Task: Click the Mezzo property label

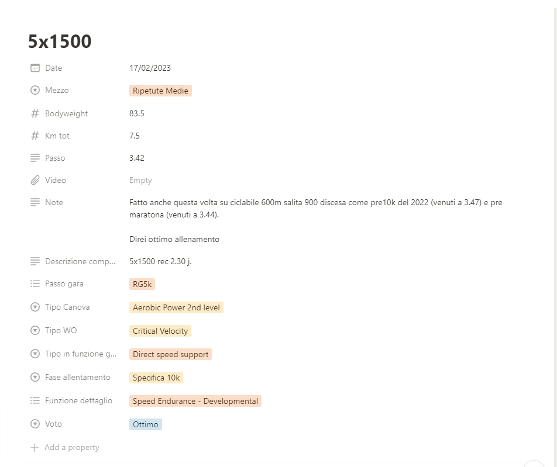Action: coord(57,90)
